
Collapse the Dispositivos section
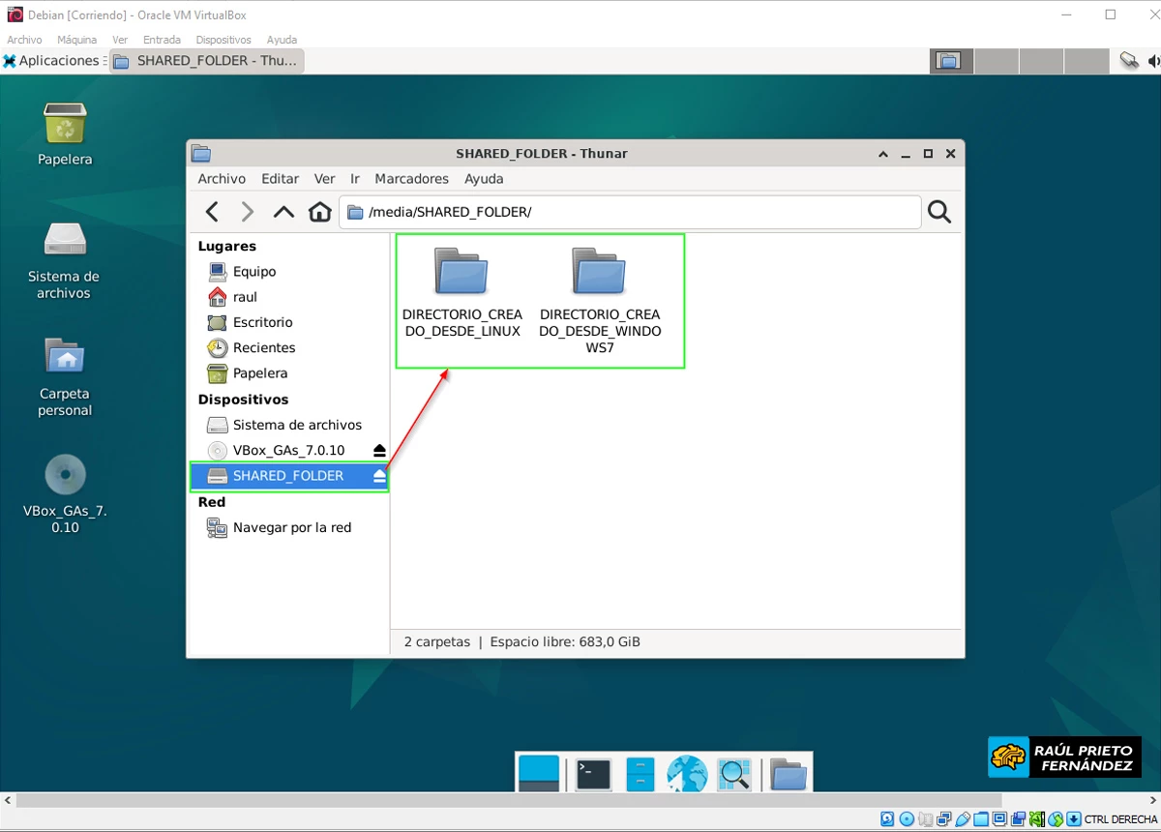pos(243,400)
